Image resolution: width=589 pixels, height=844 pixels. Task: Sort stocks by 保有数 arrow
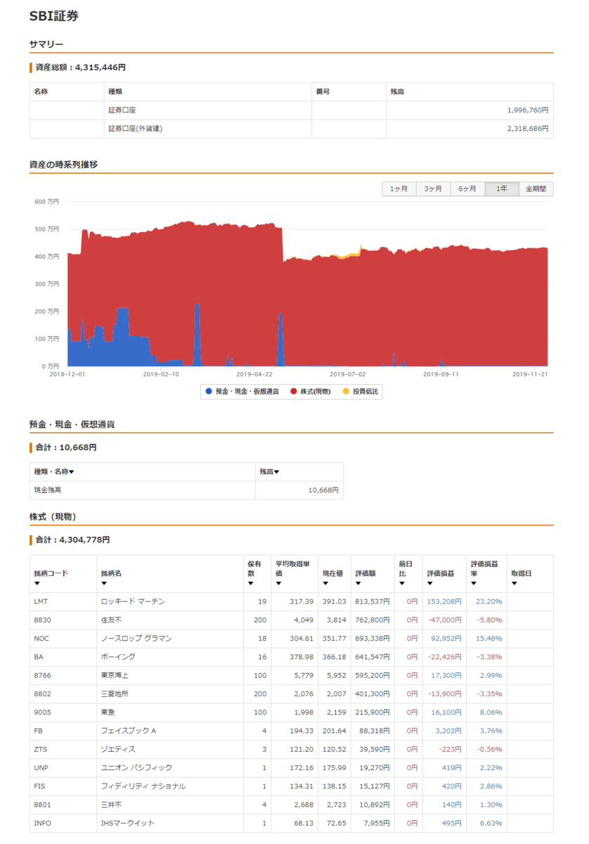250,583
